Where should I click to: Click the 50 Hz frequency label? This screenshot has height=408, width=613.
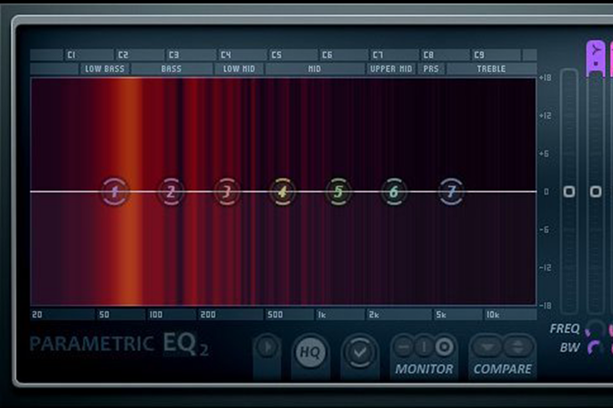(x=104, y=315)
